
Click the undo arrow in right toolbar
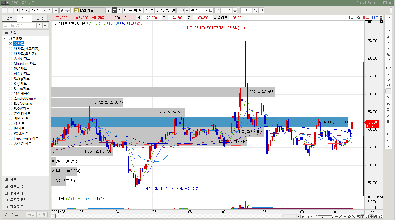tap(388, 134)
